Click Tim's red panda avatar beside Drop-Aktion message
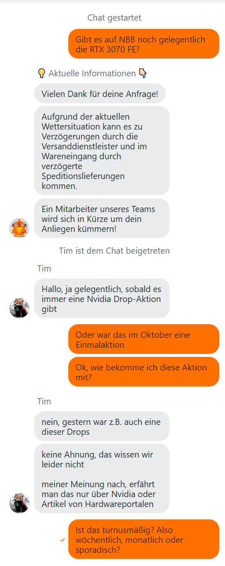This screenshot has height=566, width=225. tap(19, 308)
